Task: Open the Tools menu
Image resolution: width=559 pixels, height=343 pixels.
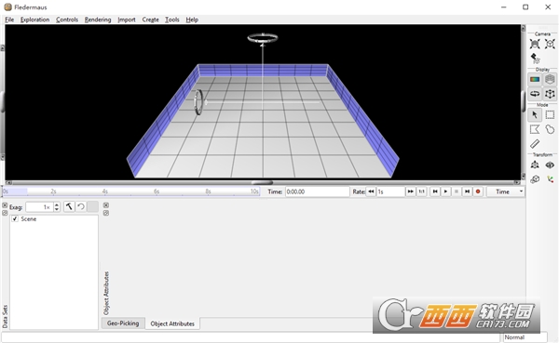Action: pyautogui.click(x=172, y=20)
